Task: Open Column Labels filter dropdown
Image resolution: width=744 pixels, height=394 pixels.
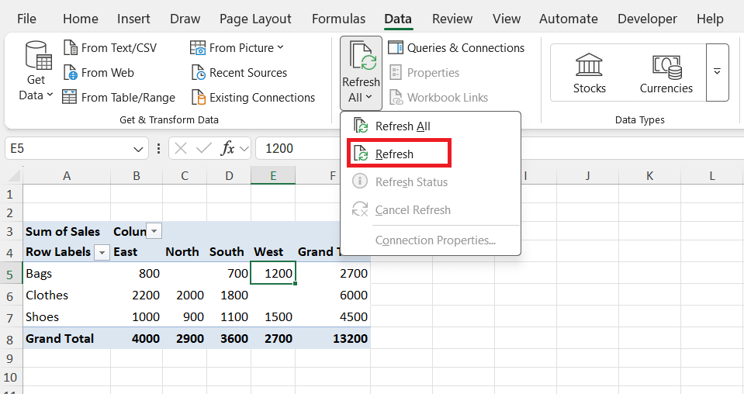Action: coord(154,231)
